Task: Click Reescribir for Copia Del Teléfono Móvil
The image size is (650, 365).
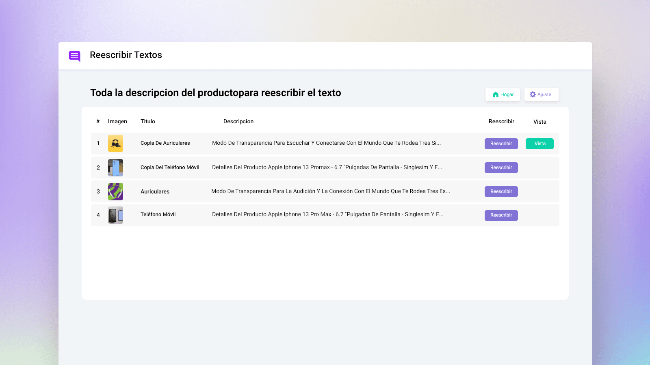Action: pyautogui.click(x=501, y=167)
